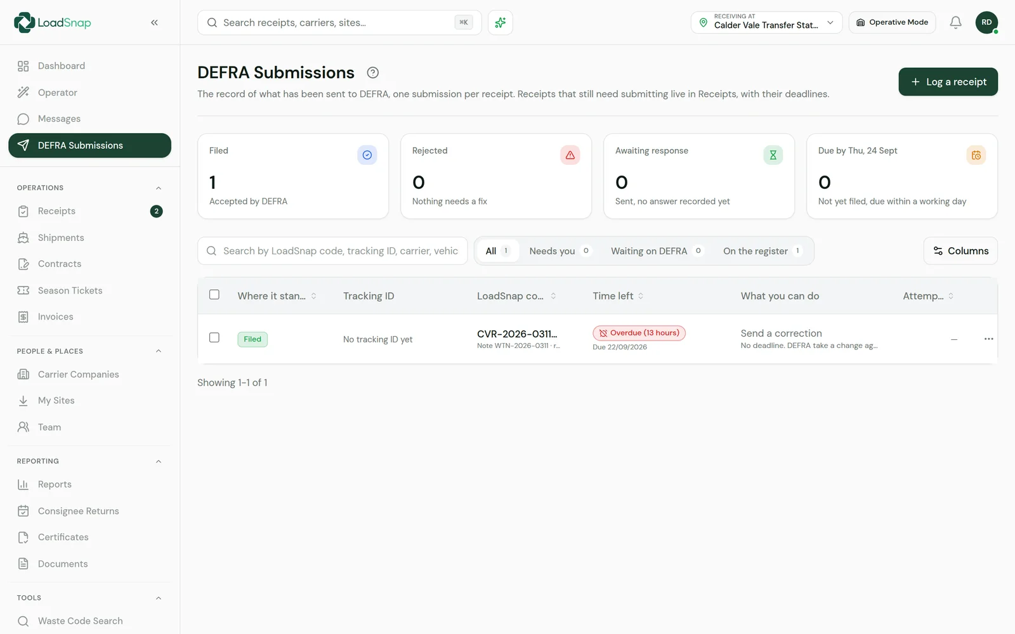The image size is (1015, 634).
Task: Toggle Operative Mode button
Action: pos(892,23)
